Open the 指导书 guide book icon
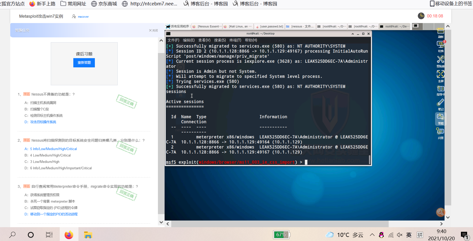Screen dimensions: 473x241 pyautogui.click(x=441, y=89)
